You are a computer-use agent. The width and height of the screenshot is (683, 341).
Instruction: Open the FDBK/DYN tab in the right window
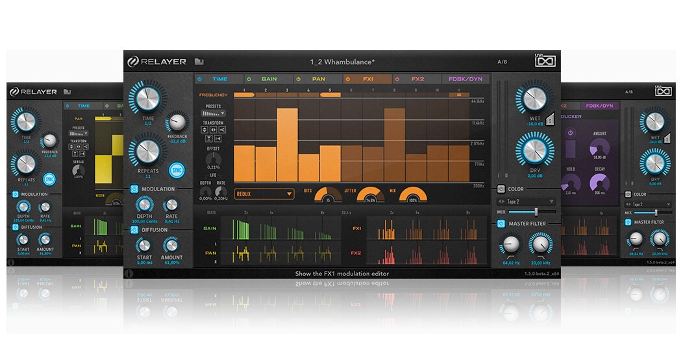(599, 106)
